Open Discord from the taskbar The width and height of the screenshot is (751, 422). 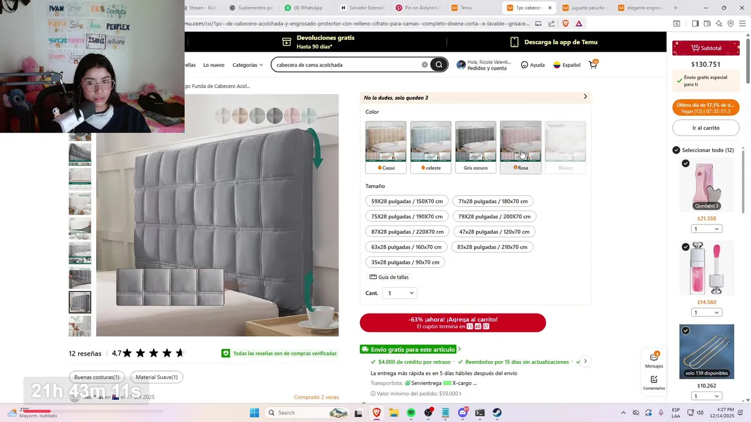463,413
